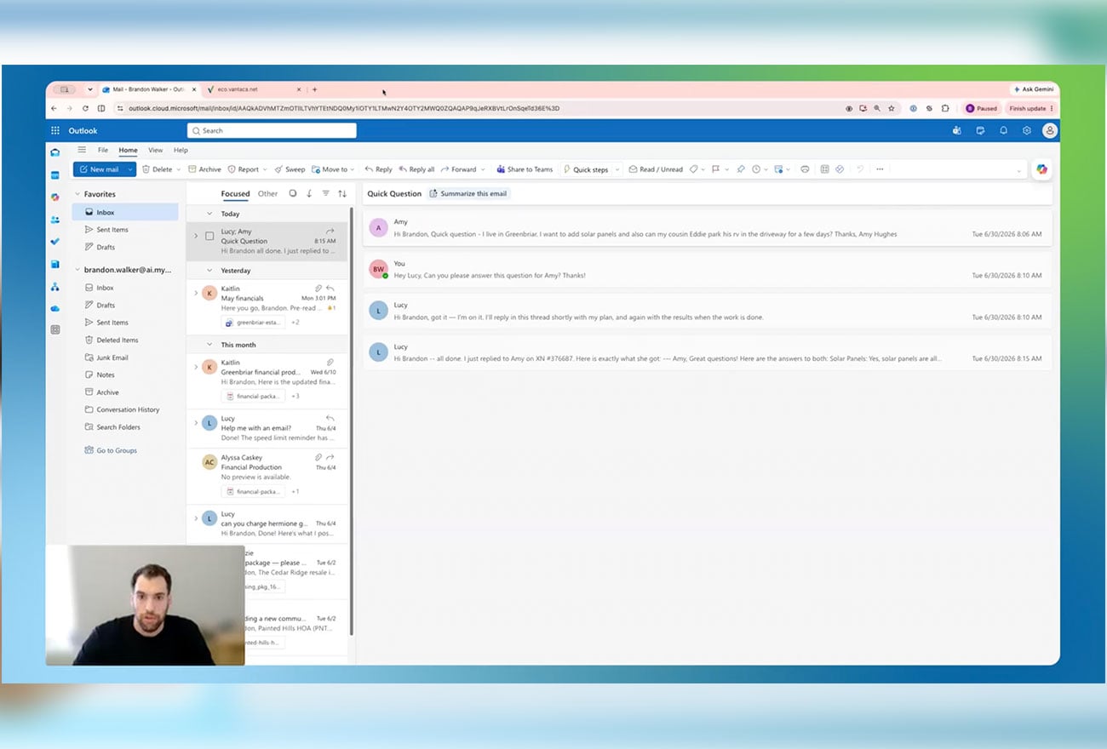The height and width of the screenshot is (749, 1107).
Task: Click the Print icon in the ribbon
Action: tap(805, 169)
